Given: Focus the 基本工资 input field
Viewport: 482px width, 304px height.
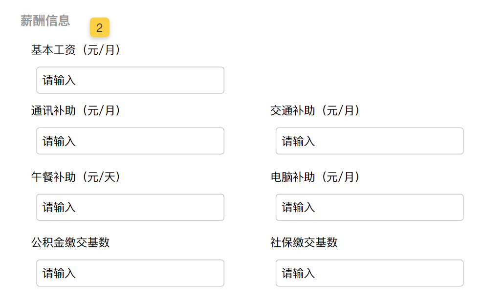Looking at the screenshot, I should pos(130,80).
